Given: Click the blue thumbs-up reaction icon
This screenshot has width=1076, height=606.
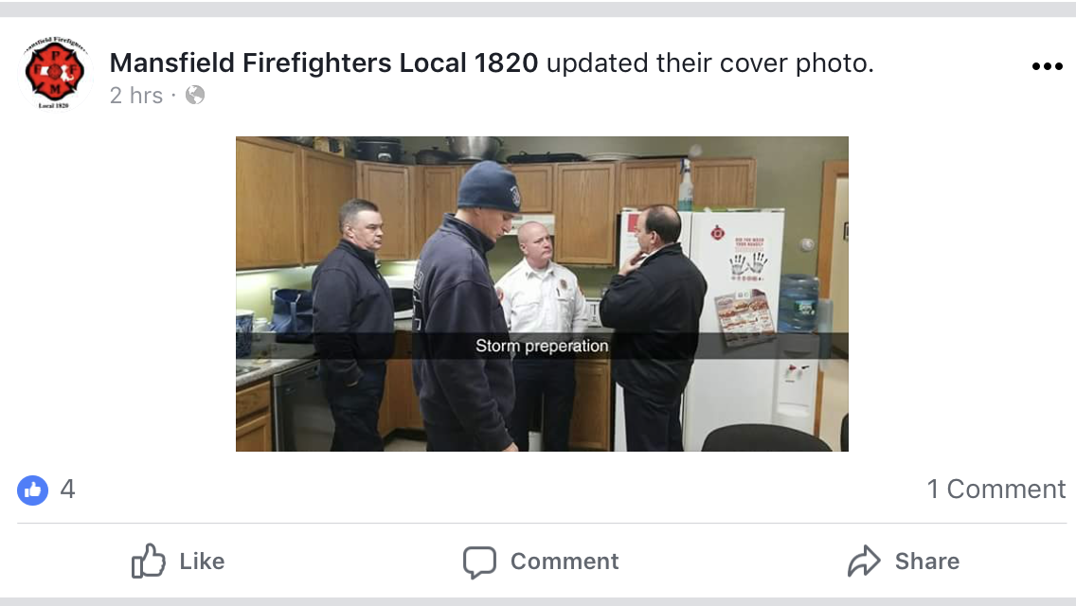Looking at the screenshot, I should [x=33, y=490].
